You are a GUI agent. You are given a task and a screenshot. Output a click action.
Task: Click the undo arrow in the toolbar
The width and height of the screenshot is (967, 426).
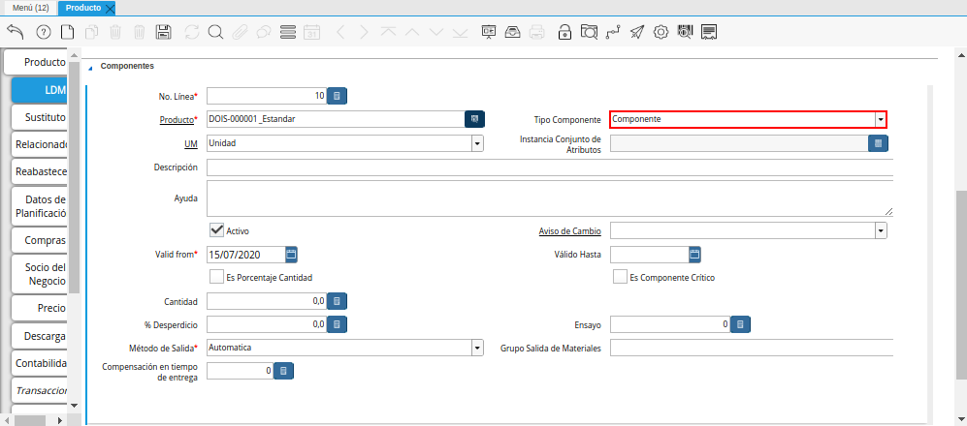16,32
